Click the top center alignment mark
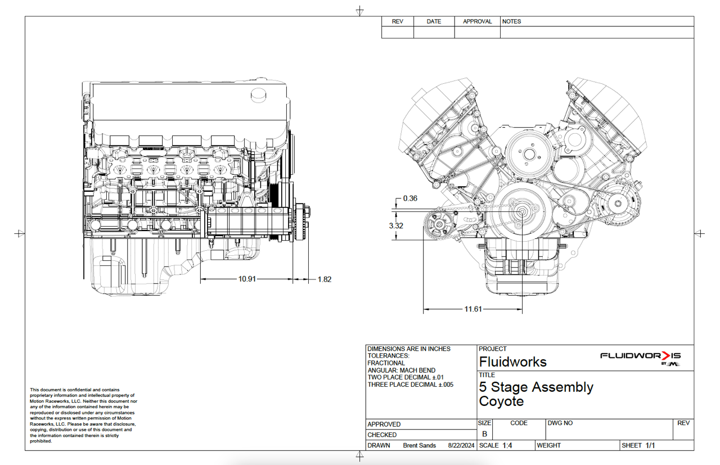The width and height of the screenshot is (720, 465). [360, 11]
